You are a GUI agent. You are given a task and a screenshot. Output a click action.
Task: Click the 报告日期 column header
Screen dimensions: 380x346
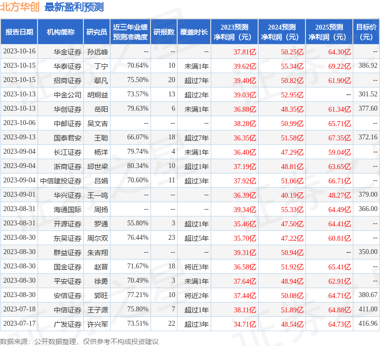(x=19, y=32)
